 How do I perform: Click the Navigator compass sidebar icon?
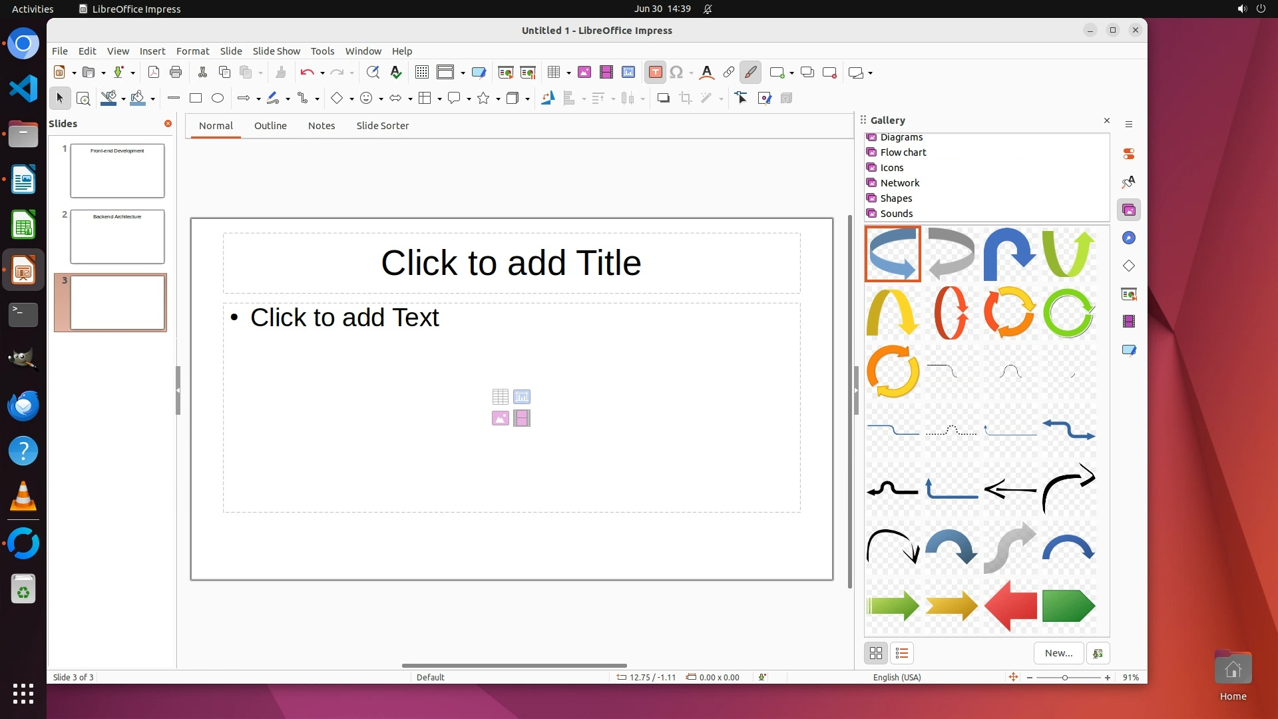tap(1129, 238)
